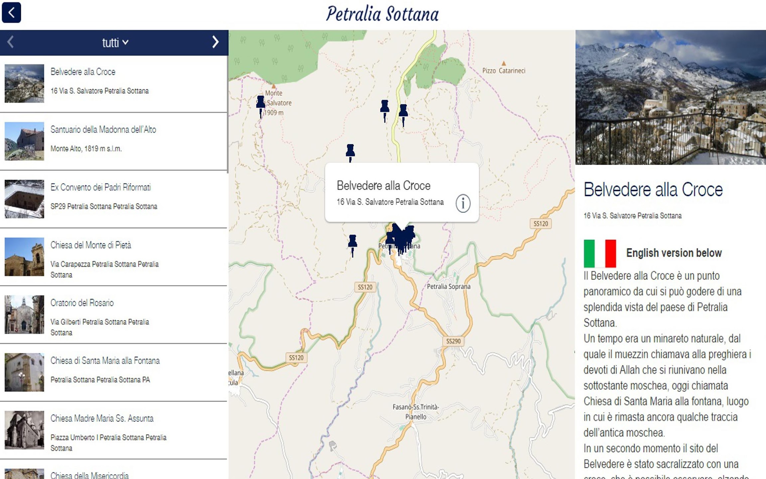766x479 pixels.
Task: Click 'Pizzo Catarineci' peak label on map
Action: tap(504, 71)
